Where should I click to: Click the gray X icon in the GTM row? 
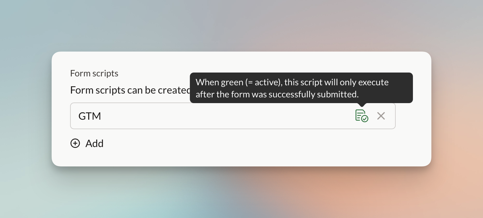pyautogui.click(x=381, y=116)
